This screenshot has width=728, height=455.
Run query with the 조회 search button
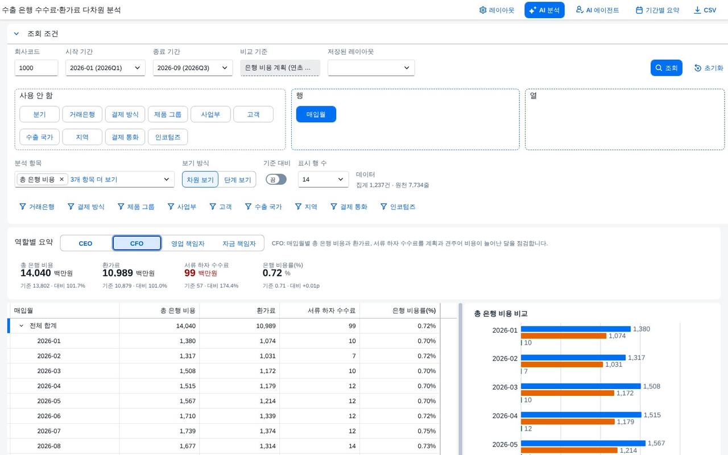tap(667, 68)
